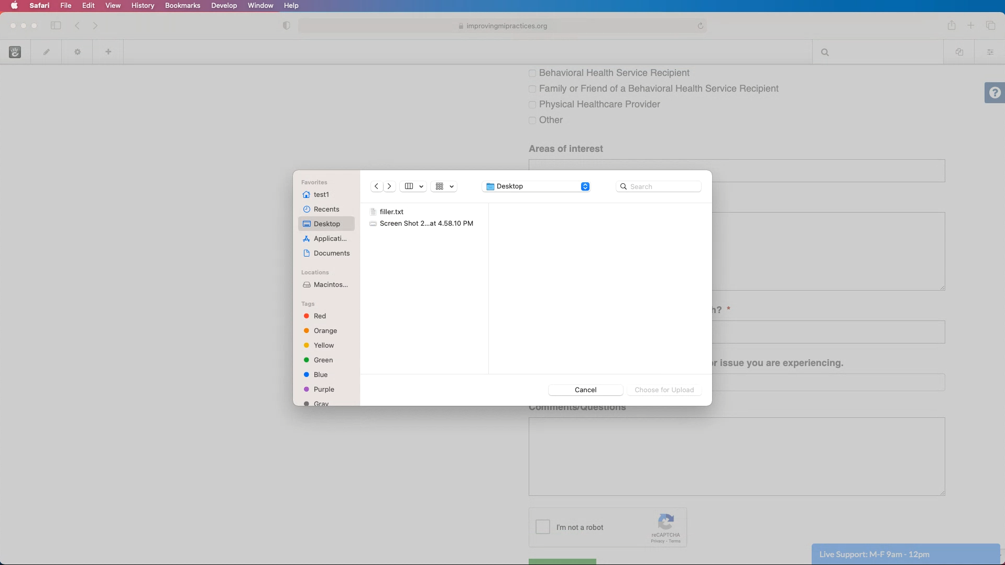Select the Other checkbox on the form
This screenshot has width=1005, height=565.
[x=532, y=120]
